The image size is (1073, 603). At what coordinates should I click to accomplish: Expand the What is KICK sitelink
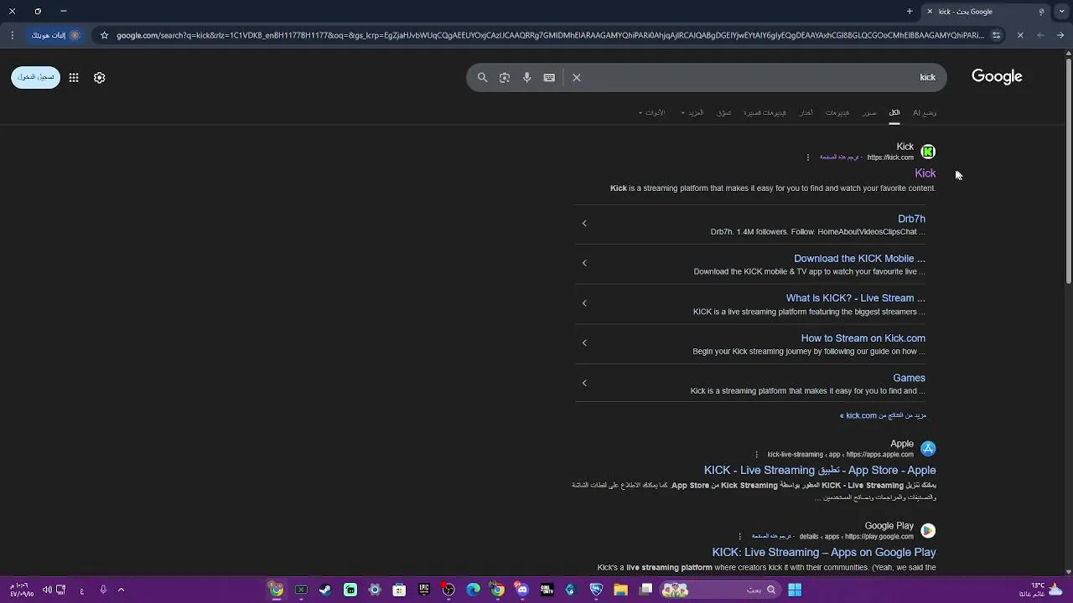584,303
